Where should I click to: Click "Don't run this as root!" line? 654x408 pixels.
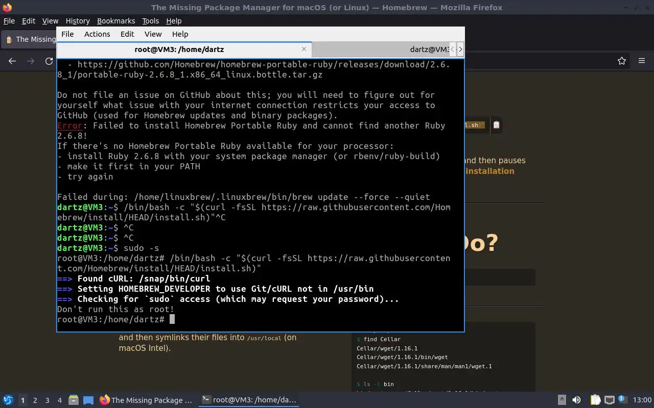pos(115,309)
